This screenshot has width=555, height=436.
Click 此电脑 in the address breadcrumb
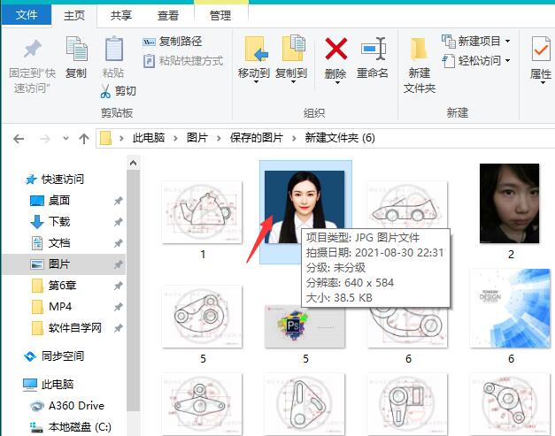click(x=149, y=138)
